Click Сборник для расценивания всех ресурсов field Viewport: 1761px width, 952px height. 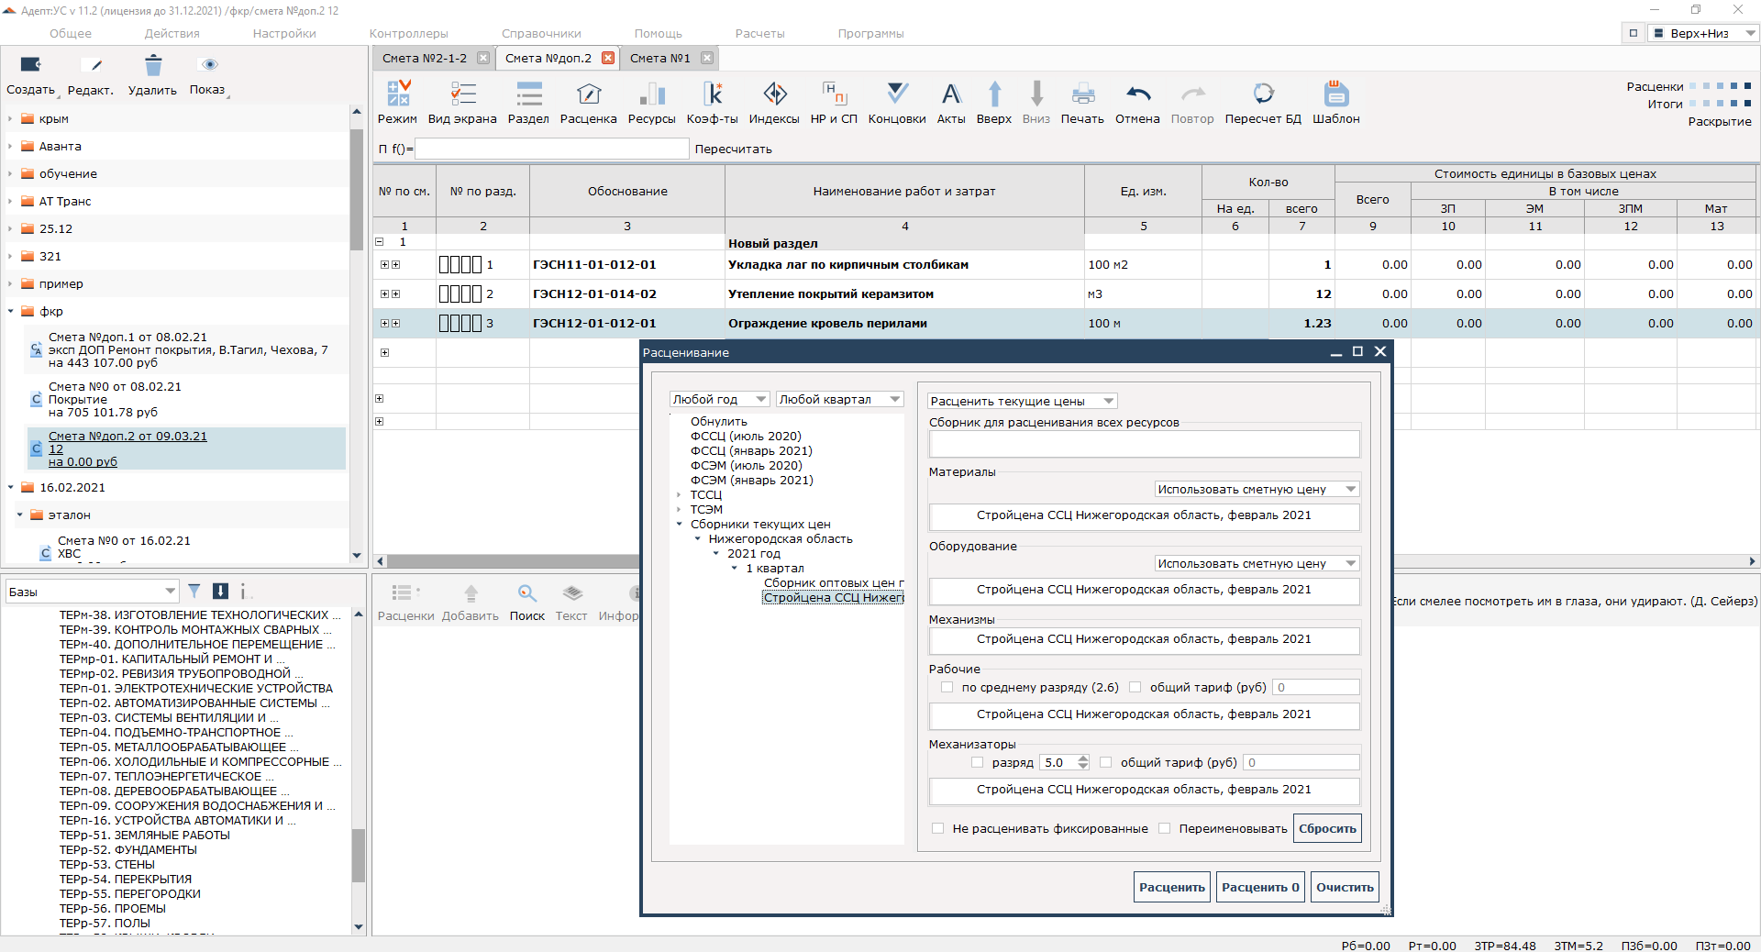click(1145, 444)
